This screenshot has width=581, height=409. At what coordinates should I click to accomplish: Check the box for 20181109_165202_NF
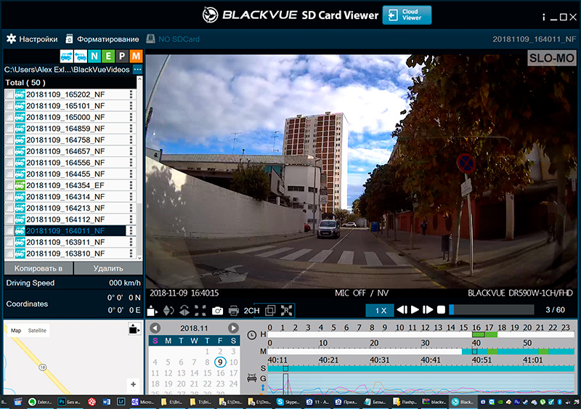click(x=9, y=94)
